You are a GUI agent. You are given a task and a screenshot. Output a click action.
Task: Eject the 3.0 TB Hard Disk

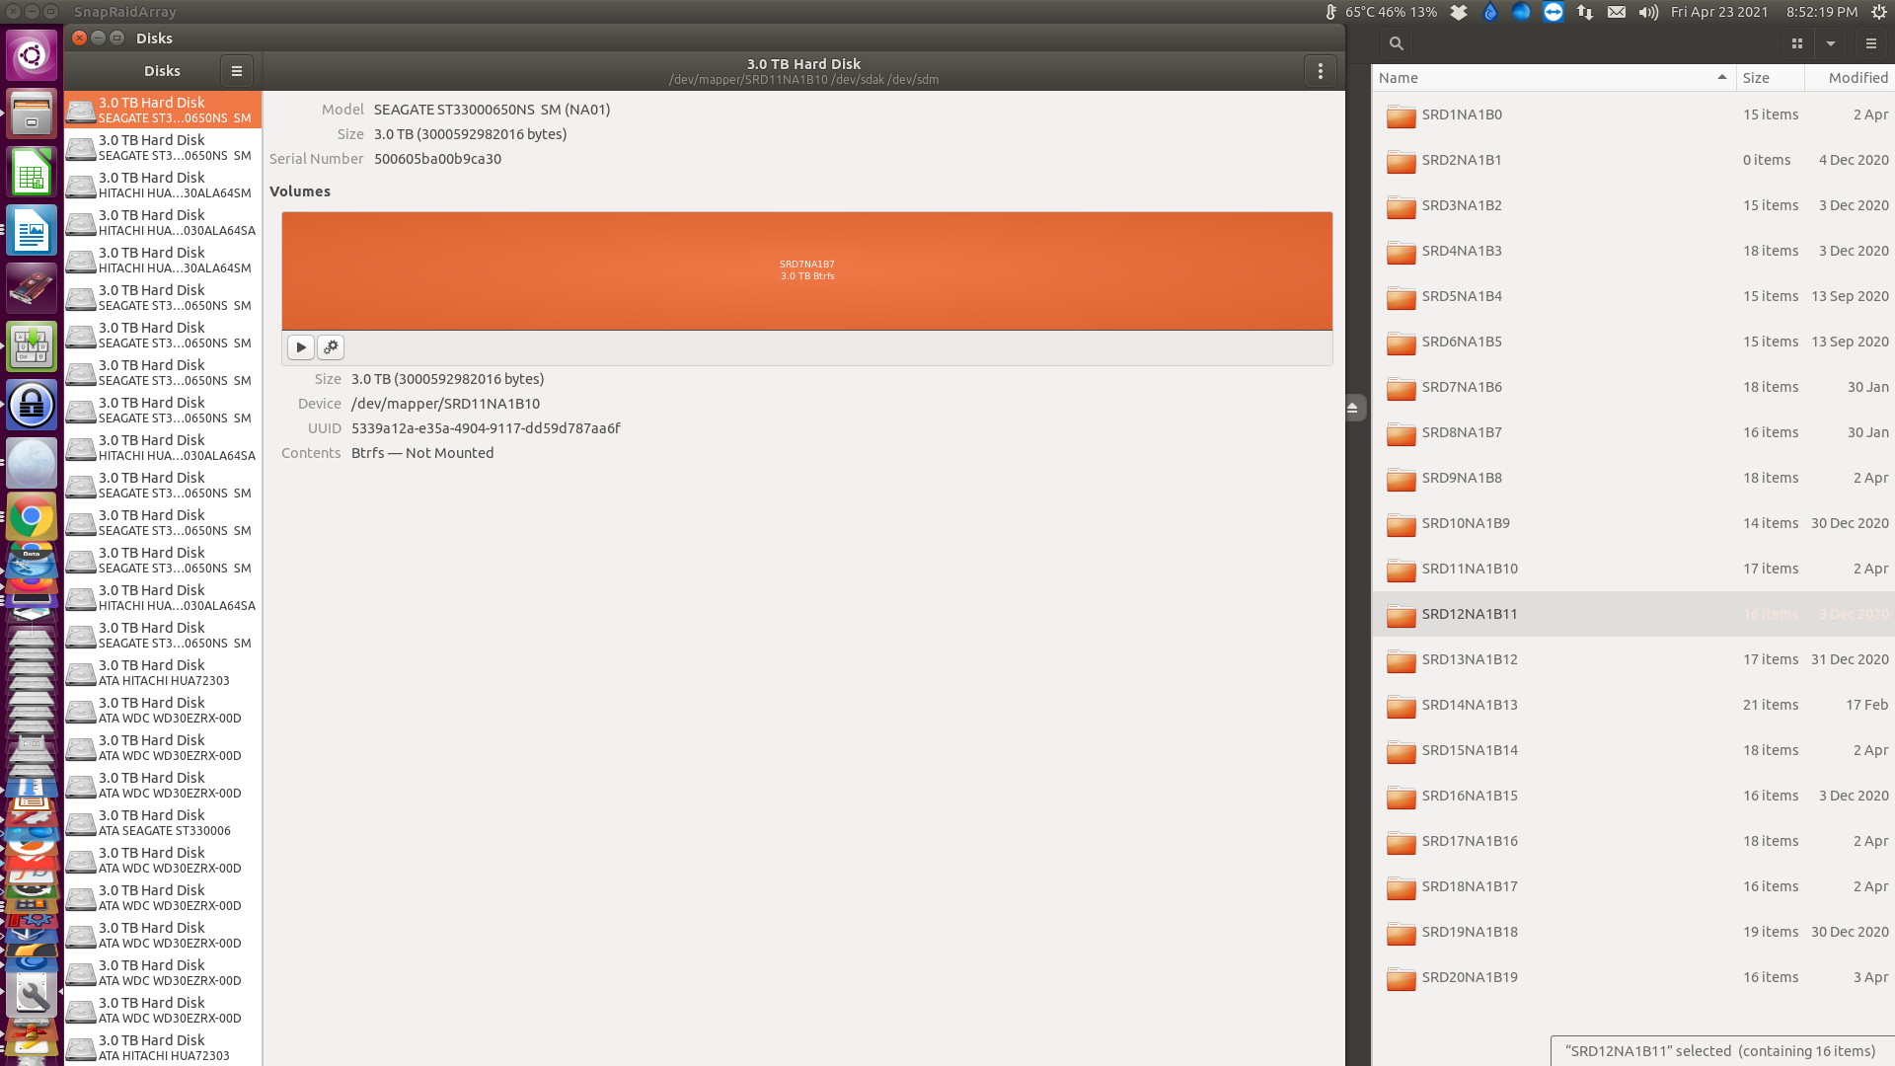click(x=1352, y=407)
